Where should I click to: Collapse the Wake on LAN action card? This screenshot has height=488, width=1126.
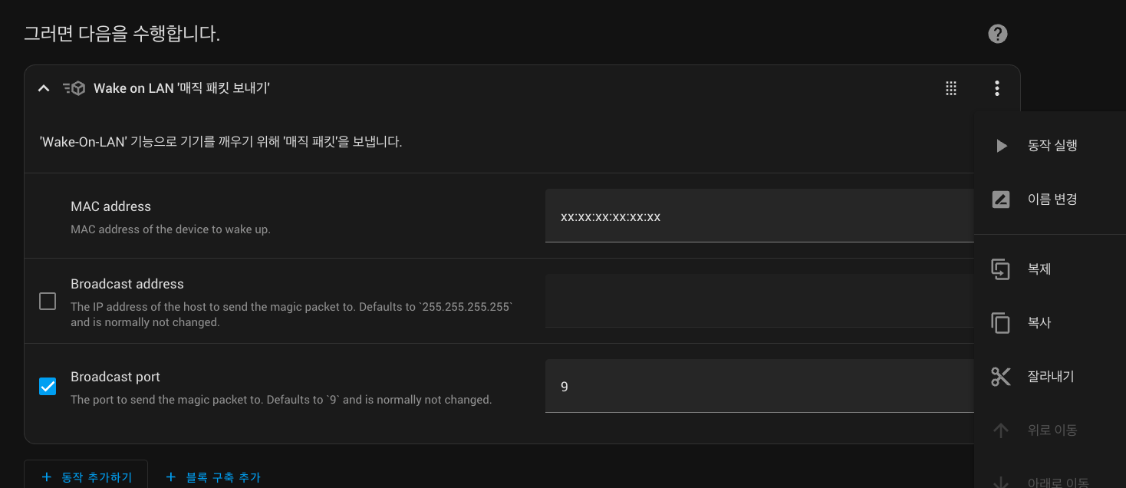[x=44, y=88]
